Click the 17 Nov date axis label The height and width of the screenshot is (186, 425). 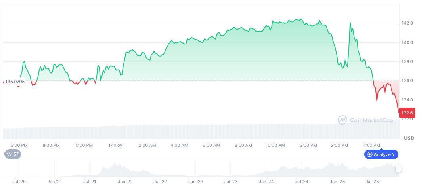point(115,145)
